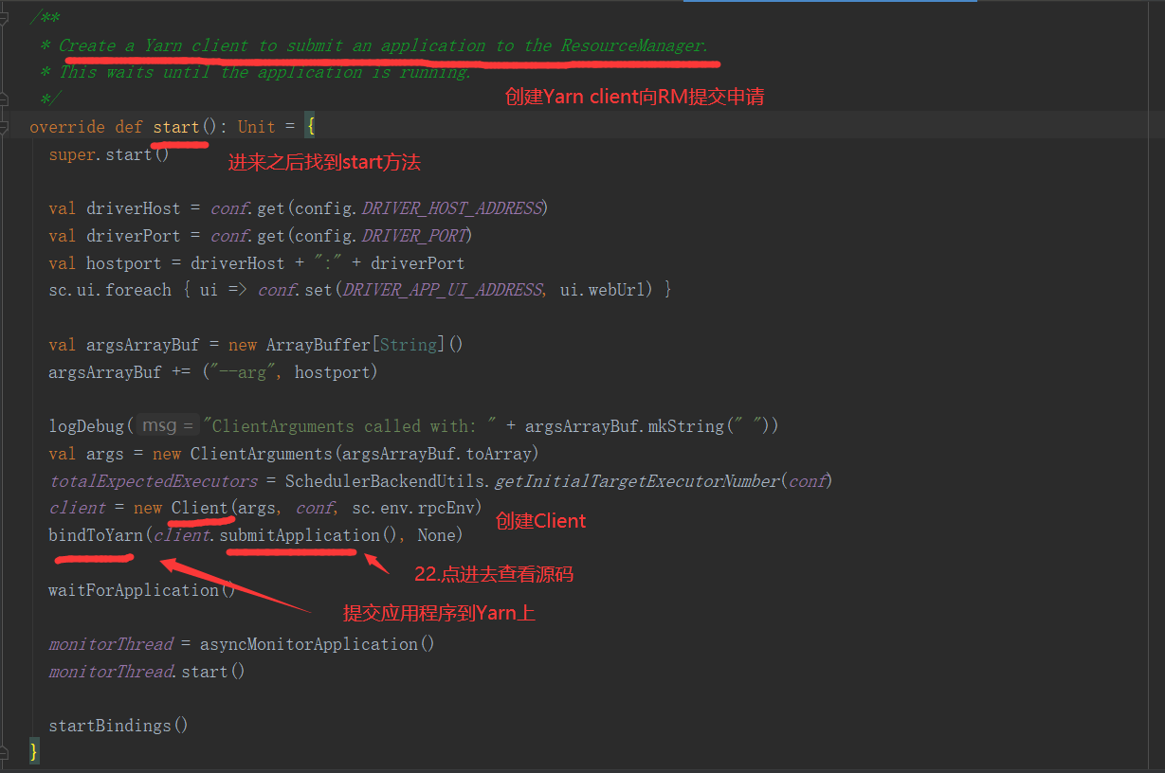The width and height of the screenshot is (1165, 773).
Task: Collapse the doc comment fold marker at closing */
Action: (x=5, y=98)
